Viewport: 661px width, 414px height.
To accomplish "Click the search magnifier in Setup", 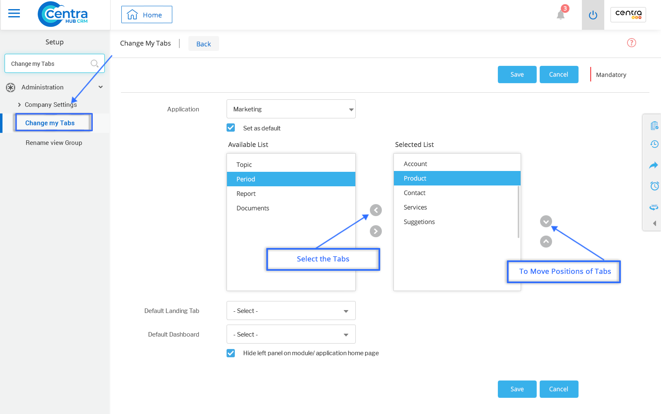I will coord(94,63).
